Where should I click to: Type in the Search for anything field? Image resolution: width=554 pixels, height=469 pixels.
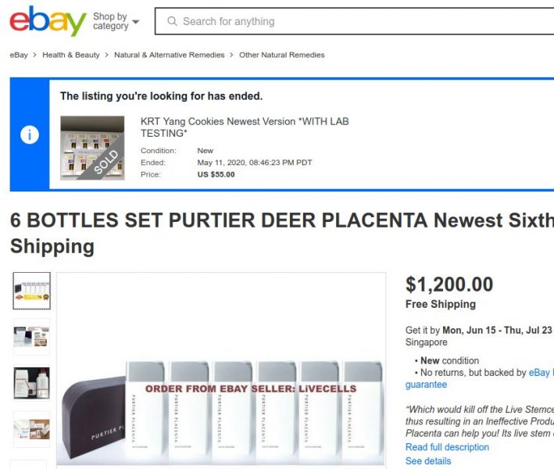(x=352, y=21)
